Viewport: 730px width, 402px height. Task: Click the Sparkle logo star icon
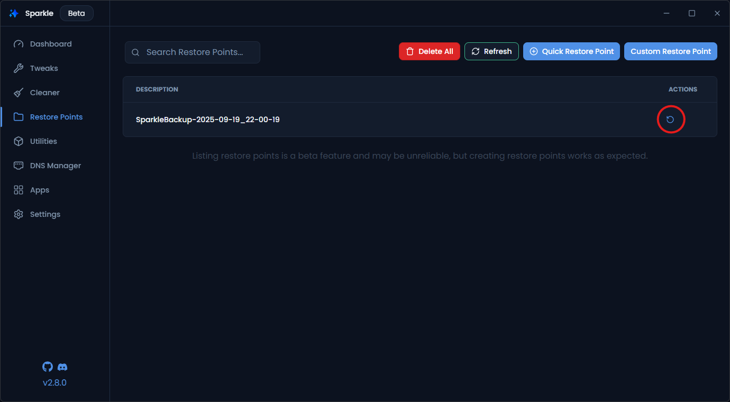pos(14,13)
